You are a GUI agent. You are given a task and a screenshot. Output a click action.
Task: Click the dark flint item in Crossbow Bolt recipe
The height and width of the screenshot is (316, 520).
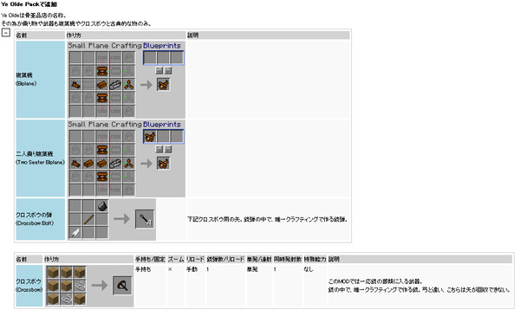point(102,206)
